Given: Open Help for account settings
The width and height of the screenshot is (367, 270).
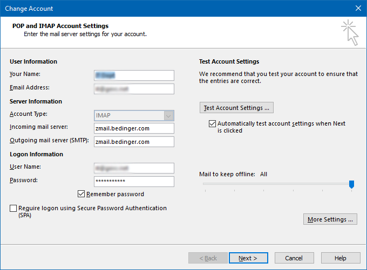Looking at the screenshot, I should [341, 258].
